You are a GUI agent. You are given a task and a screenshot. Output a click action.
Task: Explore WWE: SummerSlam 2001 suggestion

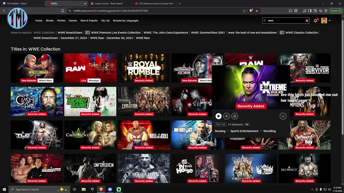tap(208, 32)
